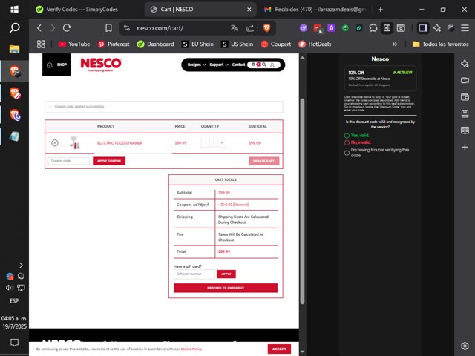
Task: Switch to the Gmail Recibidos tab
Action: [x=315, y=10]
